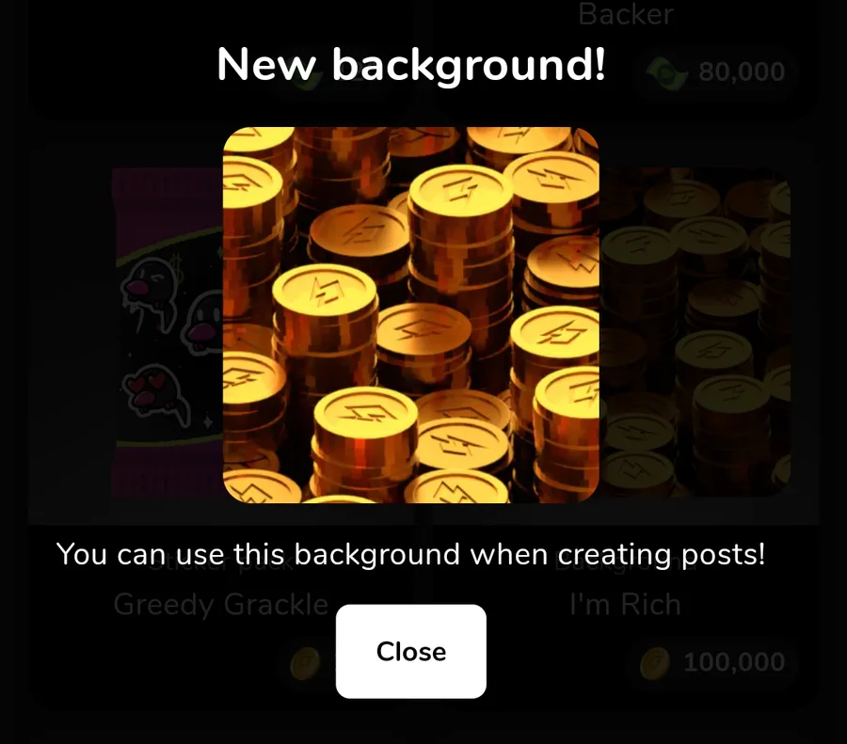Select the 100,000 price pill

coord(712,663)
